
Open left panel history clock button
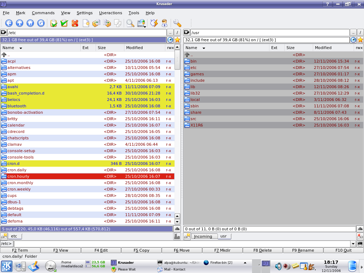[x=170, y=40]
